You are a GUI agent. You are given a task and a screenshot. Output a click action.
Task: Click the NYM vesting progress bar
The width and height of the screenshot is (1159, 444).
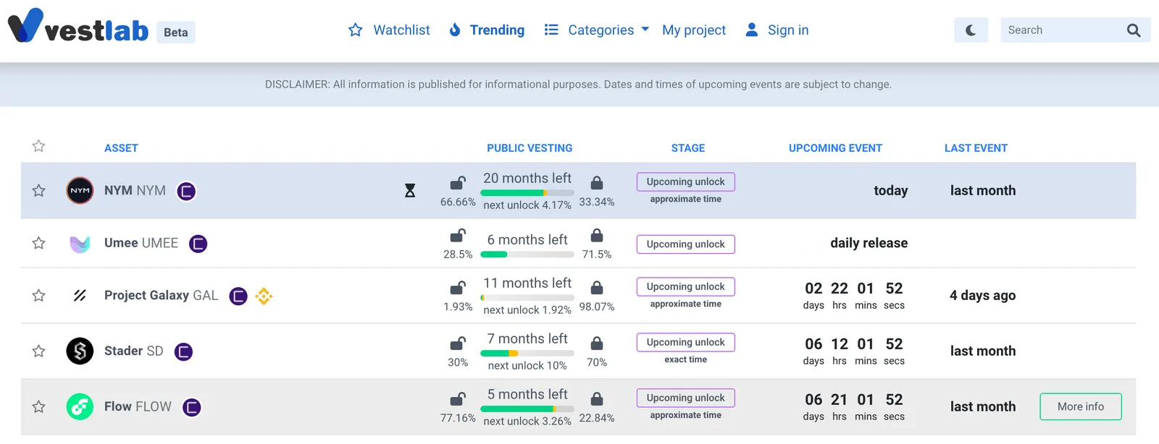527,193
